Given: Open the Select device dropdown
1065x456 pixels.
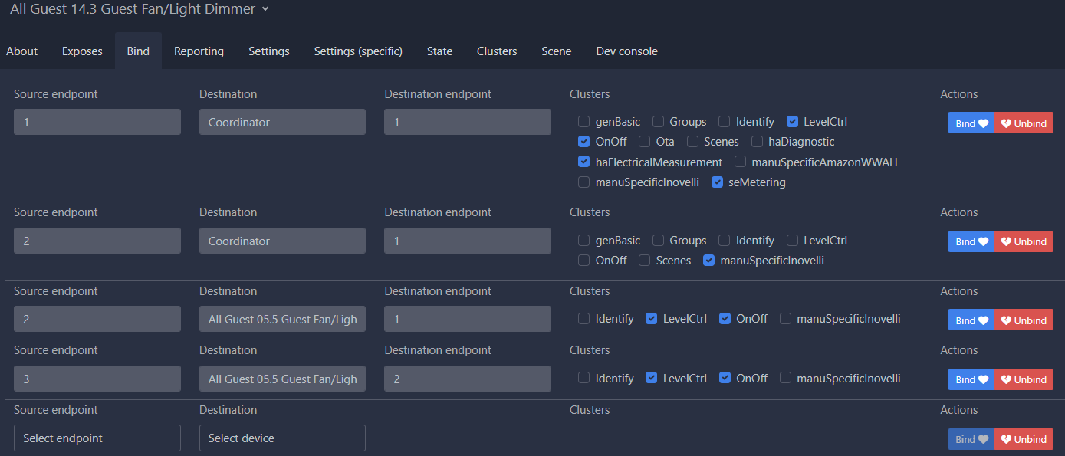Looking at the screenshot, I should 282,438.
